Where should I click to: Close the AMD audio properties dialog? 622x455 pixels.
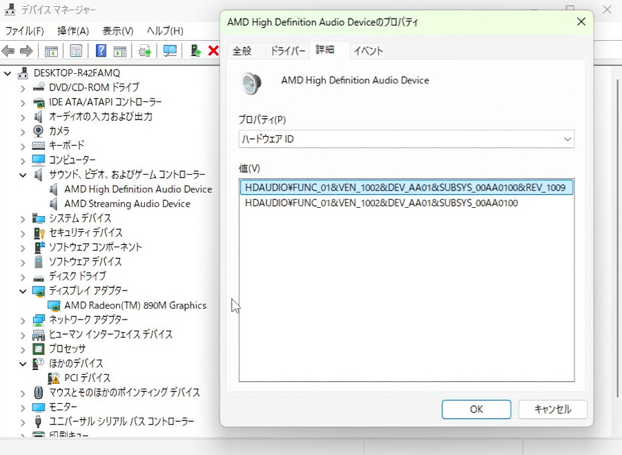[x=581, y=22]
